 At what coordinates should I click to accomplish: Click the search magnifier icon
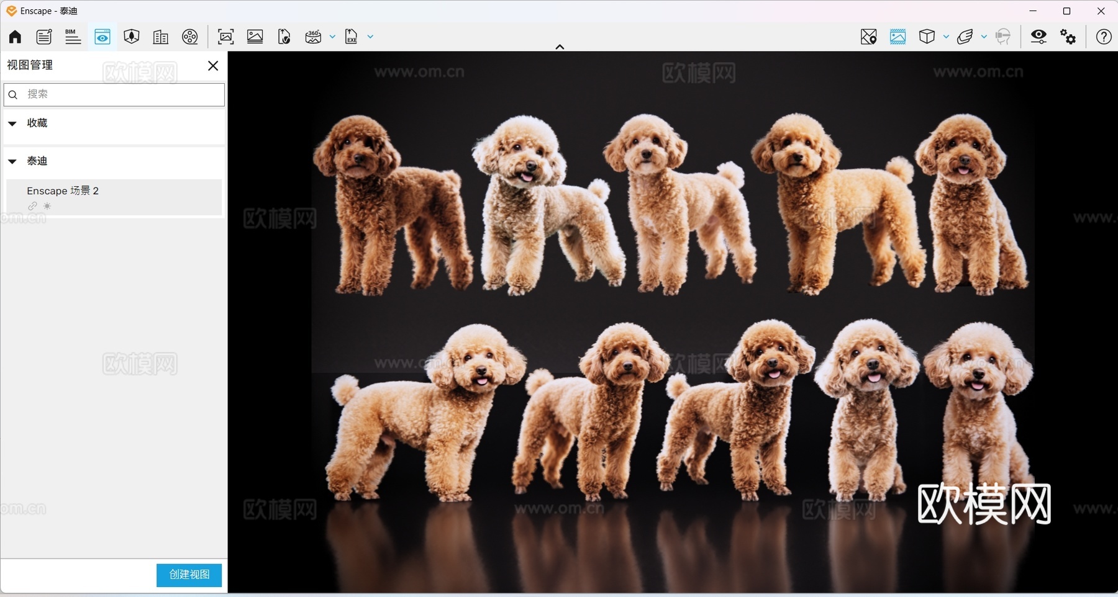coord(12,95)
